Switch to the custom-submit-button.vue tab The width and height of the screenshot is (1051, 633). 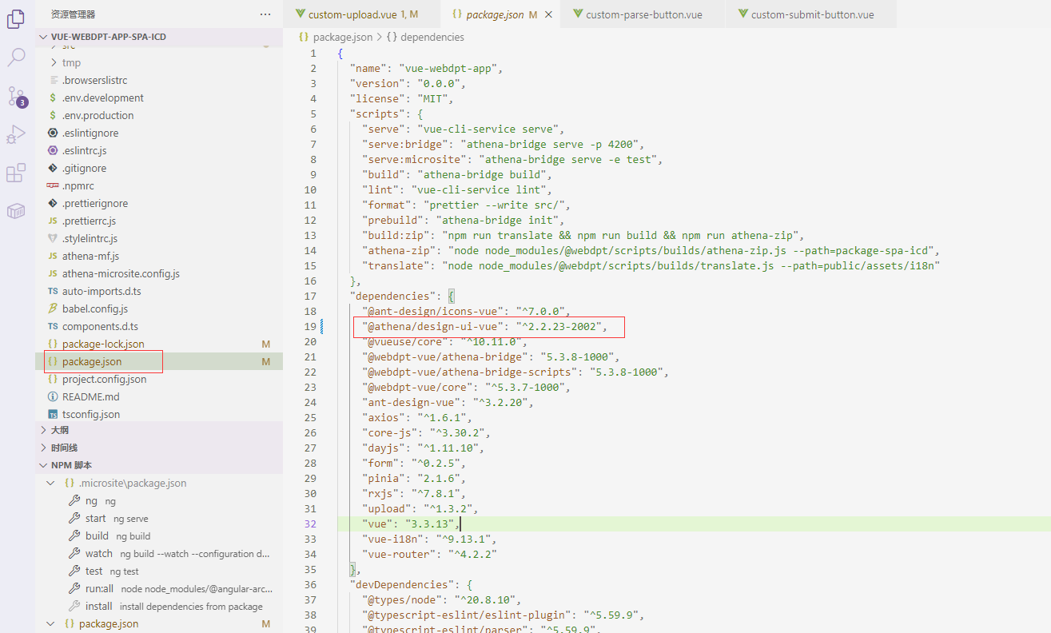click(x=812, y=14)
